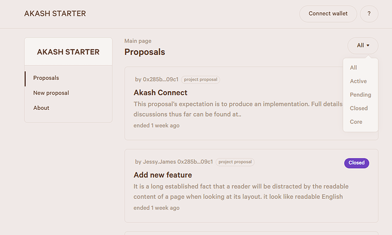The height and width of the screenshot is (235, 392).
Task: Click the Main page breadcrumb link
Action: [x=137, y=41]
